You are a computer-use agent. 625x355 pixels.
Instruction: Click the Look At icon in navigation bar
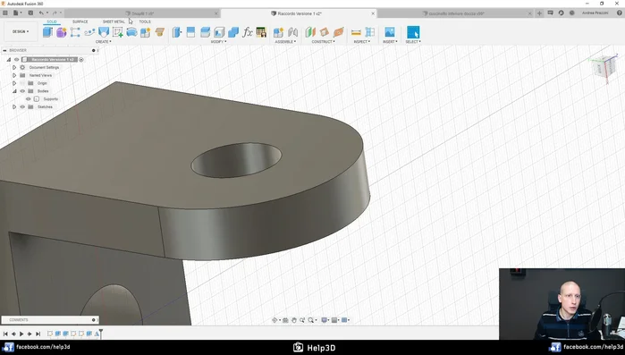[x=285, y=320]
